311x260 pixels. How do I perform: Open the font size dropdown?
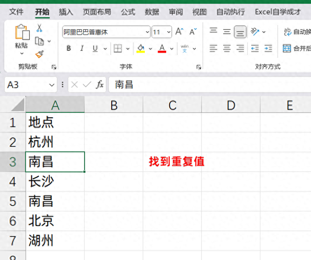pyautogui.click(x=169, y=32)
